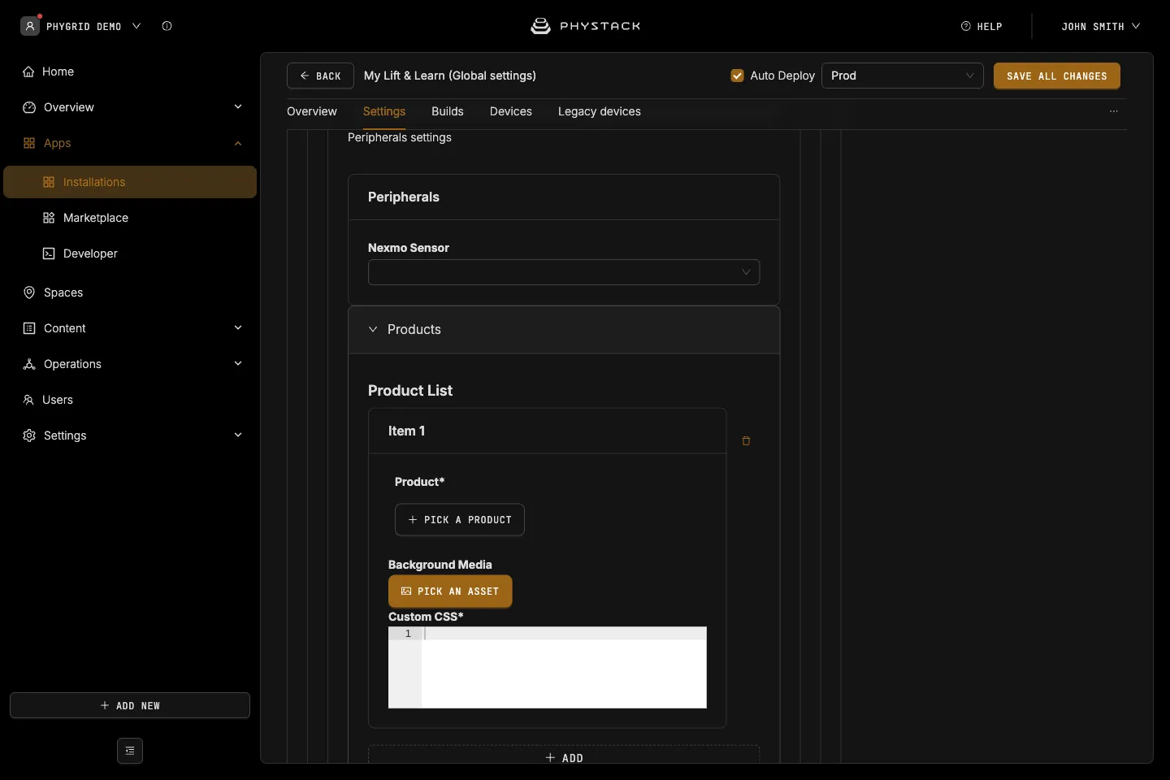The width and height of the screenshot is (1170, 780).
Task: Open the Phygrid Demo tenant switcher chevron
Action: click(x=136, y=26)
